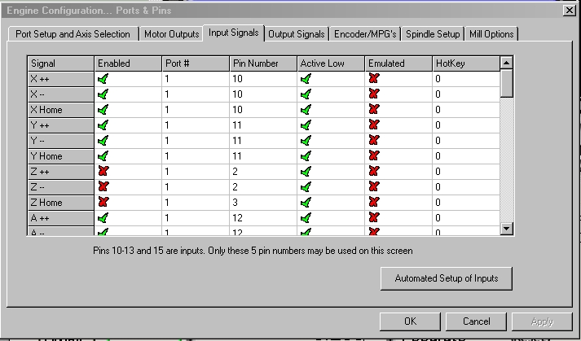Toggle the Enabled checkmark for X ++

pyautogui.click(x=103, y=79)
